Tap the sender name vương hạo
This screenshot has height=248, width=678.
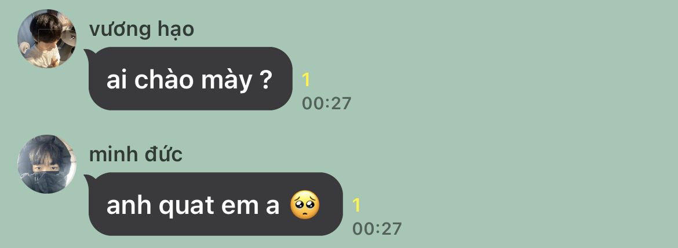pyautogui.click(x=141, y=30)
